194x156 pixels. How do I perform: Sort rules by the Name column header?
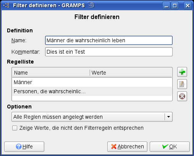tap(51, 73)
